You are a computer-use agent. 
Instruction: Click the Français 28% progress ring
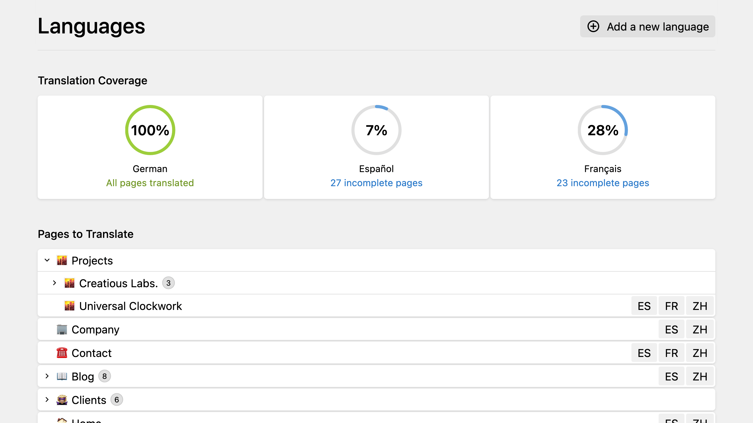pos(602,130)
